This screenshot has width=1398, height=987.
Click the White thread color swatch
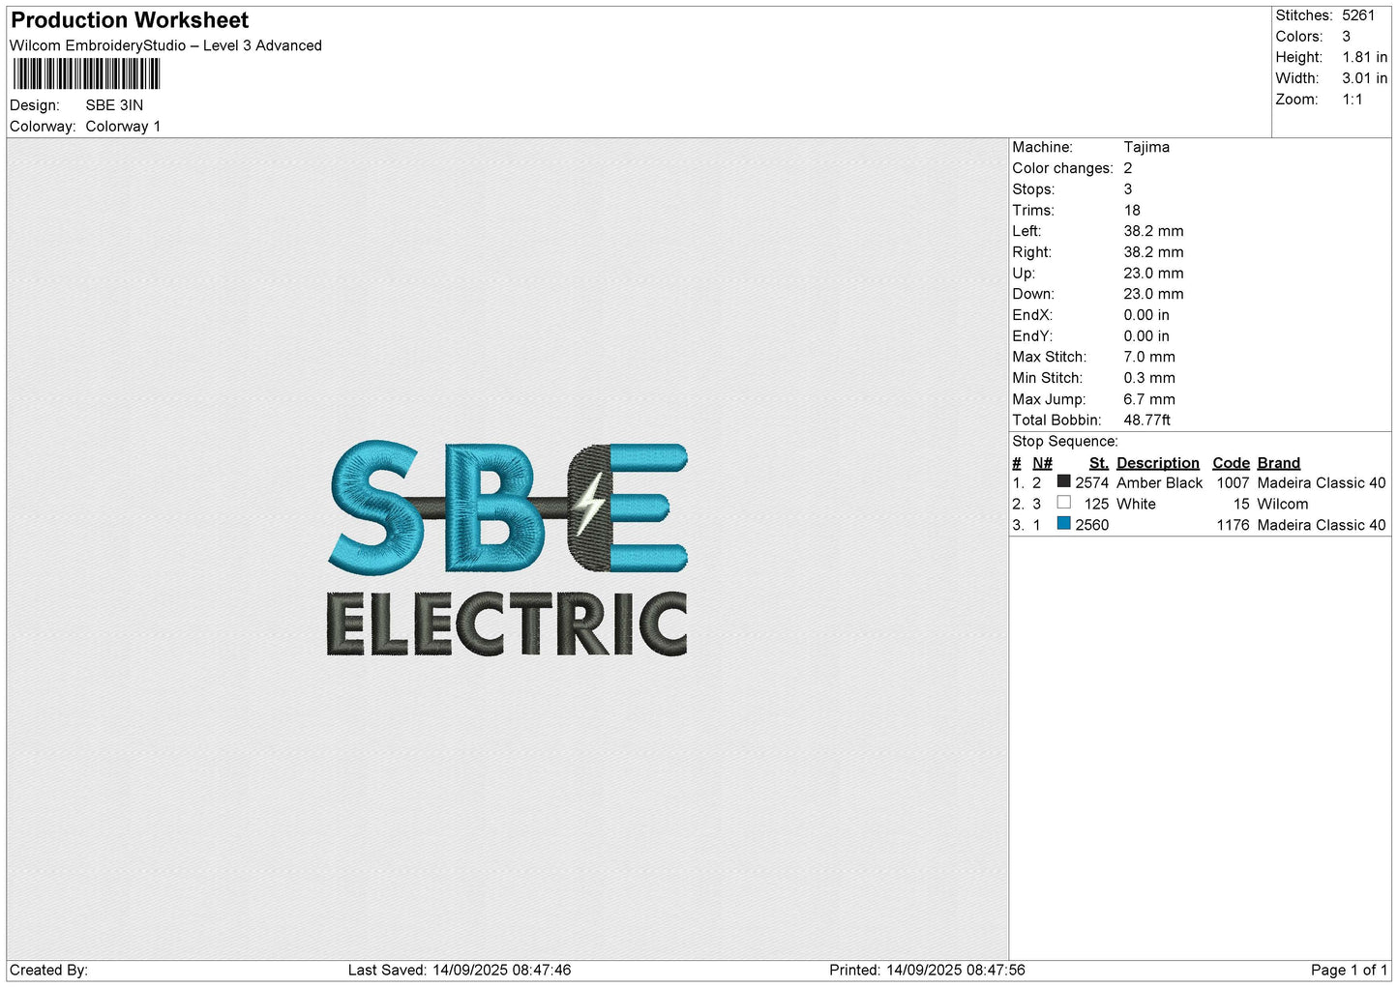point(1063,503)
